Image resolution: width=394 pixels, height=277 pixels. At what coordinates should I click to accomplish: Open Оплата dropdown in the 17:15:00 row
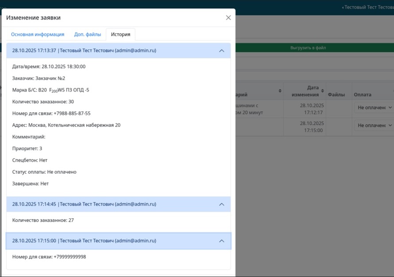(375, 125)
